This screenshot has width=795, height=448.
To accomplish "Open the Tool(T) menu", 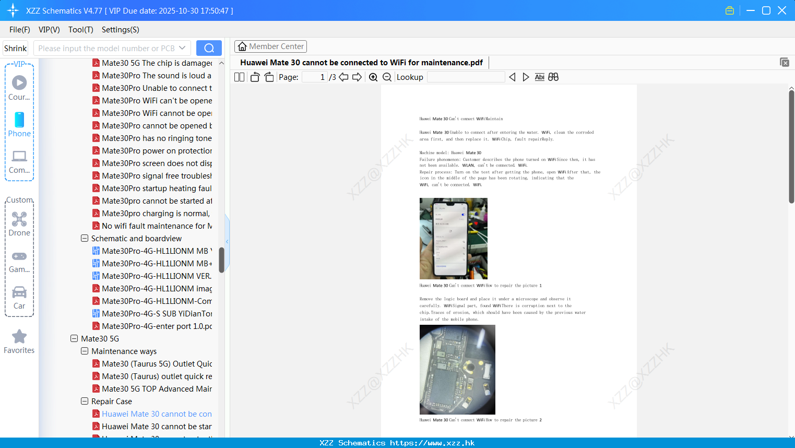I will click(x=80, y=30).
